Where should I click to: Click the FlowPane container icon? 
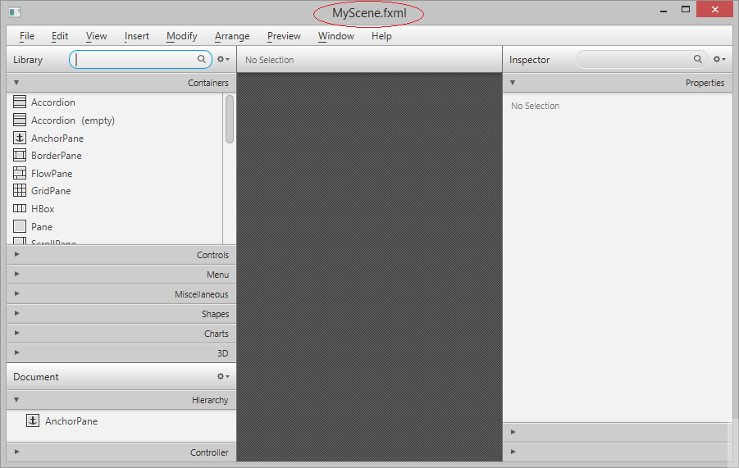[20, 173]
